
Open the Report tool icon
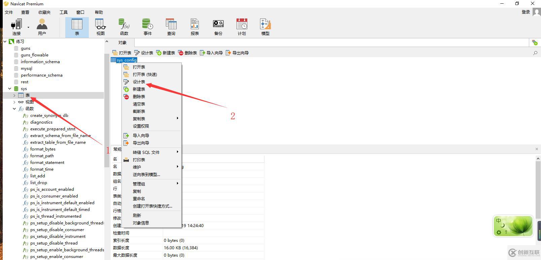pos(195,27)
